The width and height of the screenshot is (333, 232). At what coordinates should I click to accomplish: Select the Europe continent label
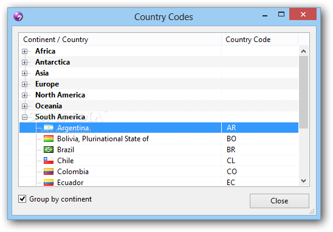(47, 84)
